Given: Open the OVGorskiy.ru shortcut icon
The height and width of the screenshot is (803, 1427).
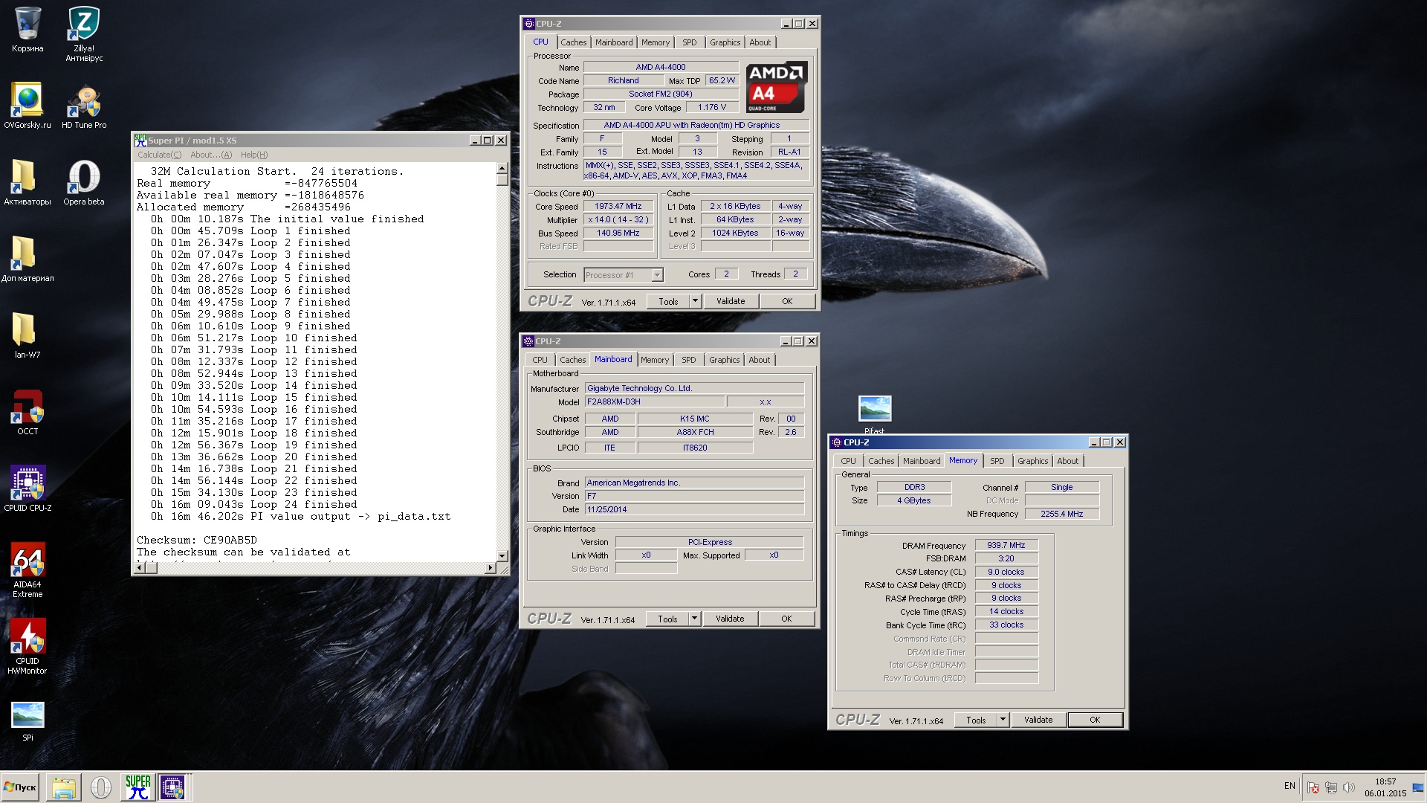Looking at the screenshot, I should [27, 106].
